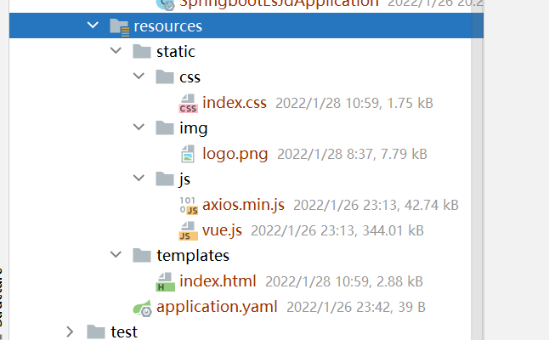549x340 pixels.
Task: Click the vue.js file icon
Action: pyautogui.click(x=188, y=230)
